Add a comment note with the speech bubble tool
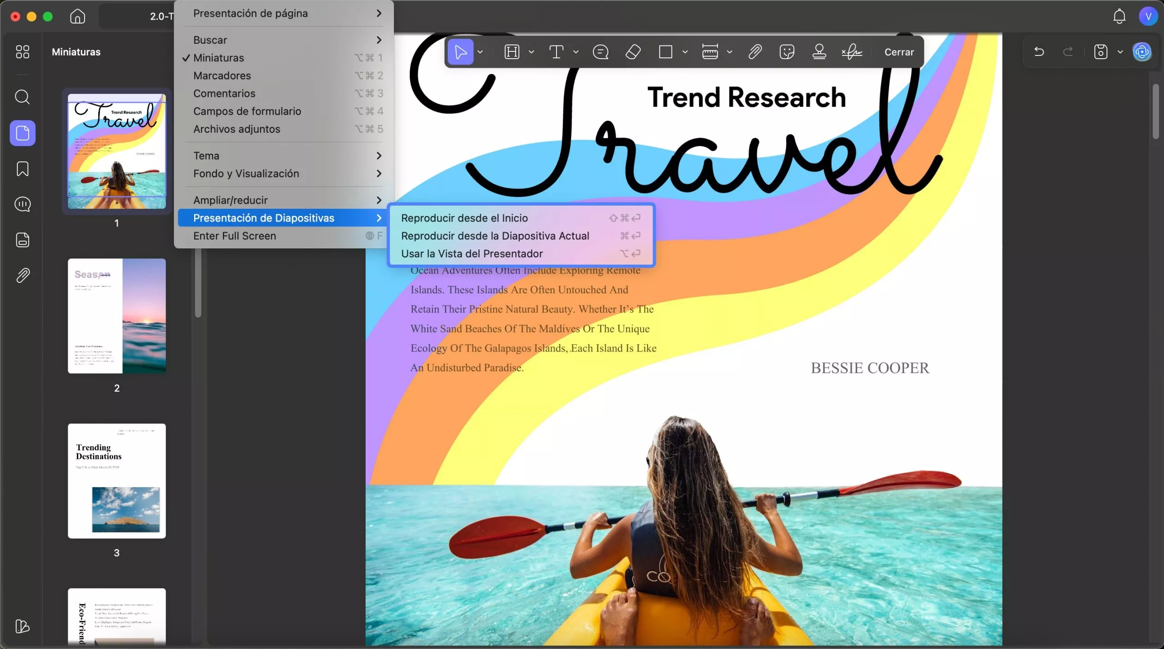Viewport: 1164px width, 649px height. [601, 52]
